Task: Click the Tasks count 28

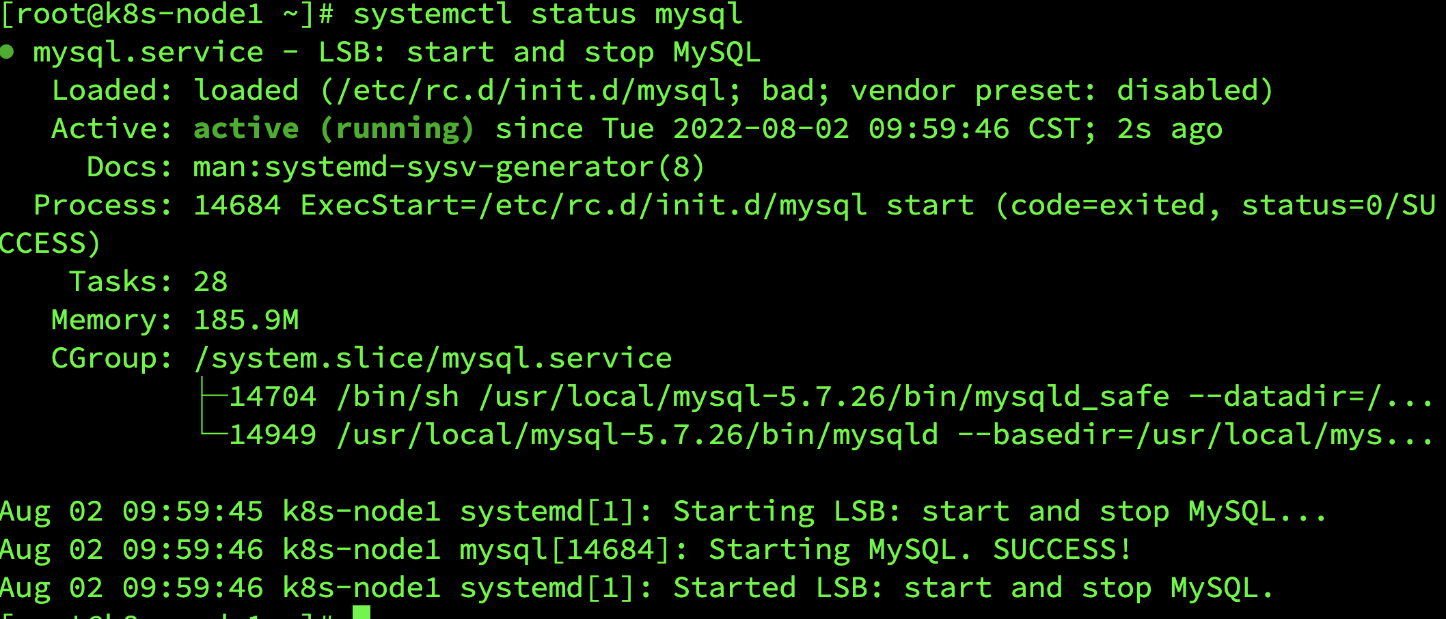Action: 210,281
